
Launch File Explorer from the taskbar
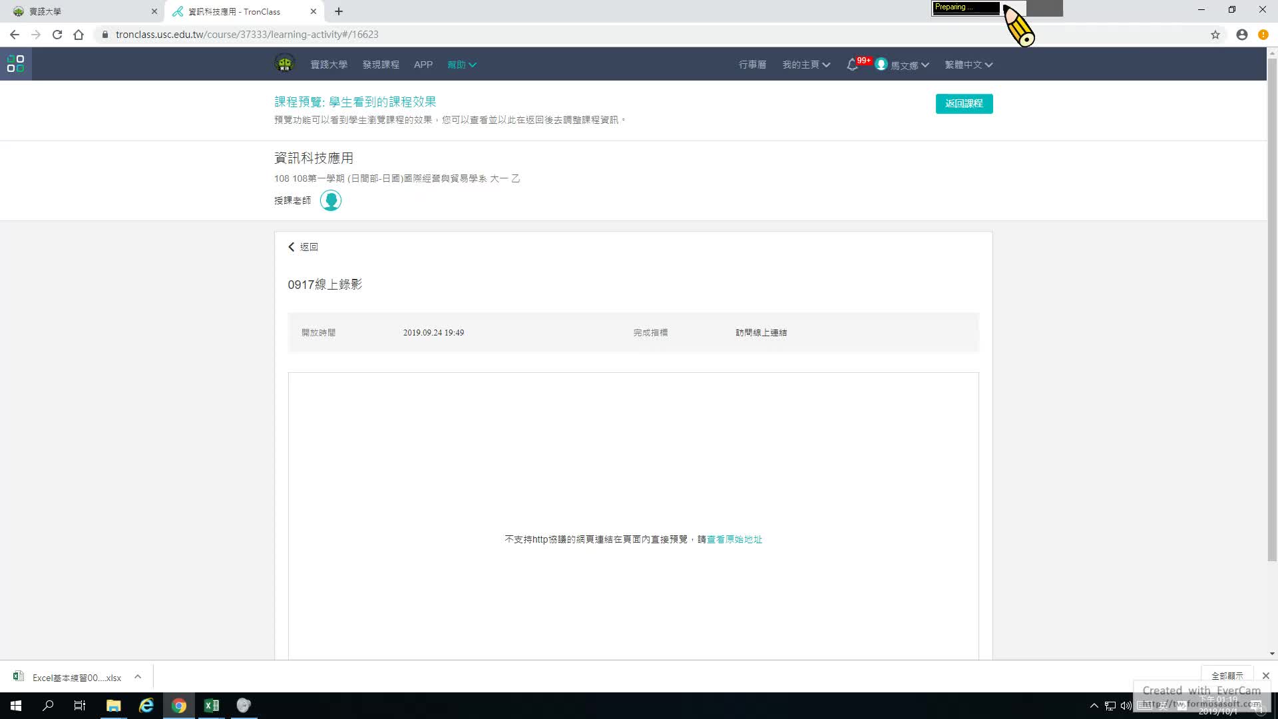[x=114, y=706]
